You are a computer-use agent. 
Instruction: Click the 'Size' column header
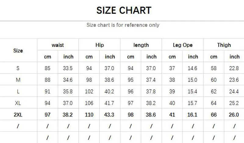pos(18,51)
